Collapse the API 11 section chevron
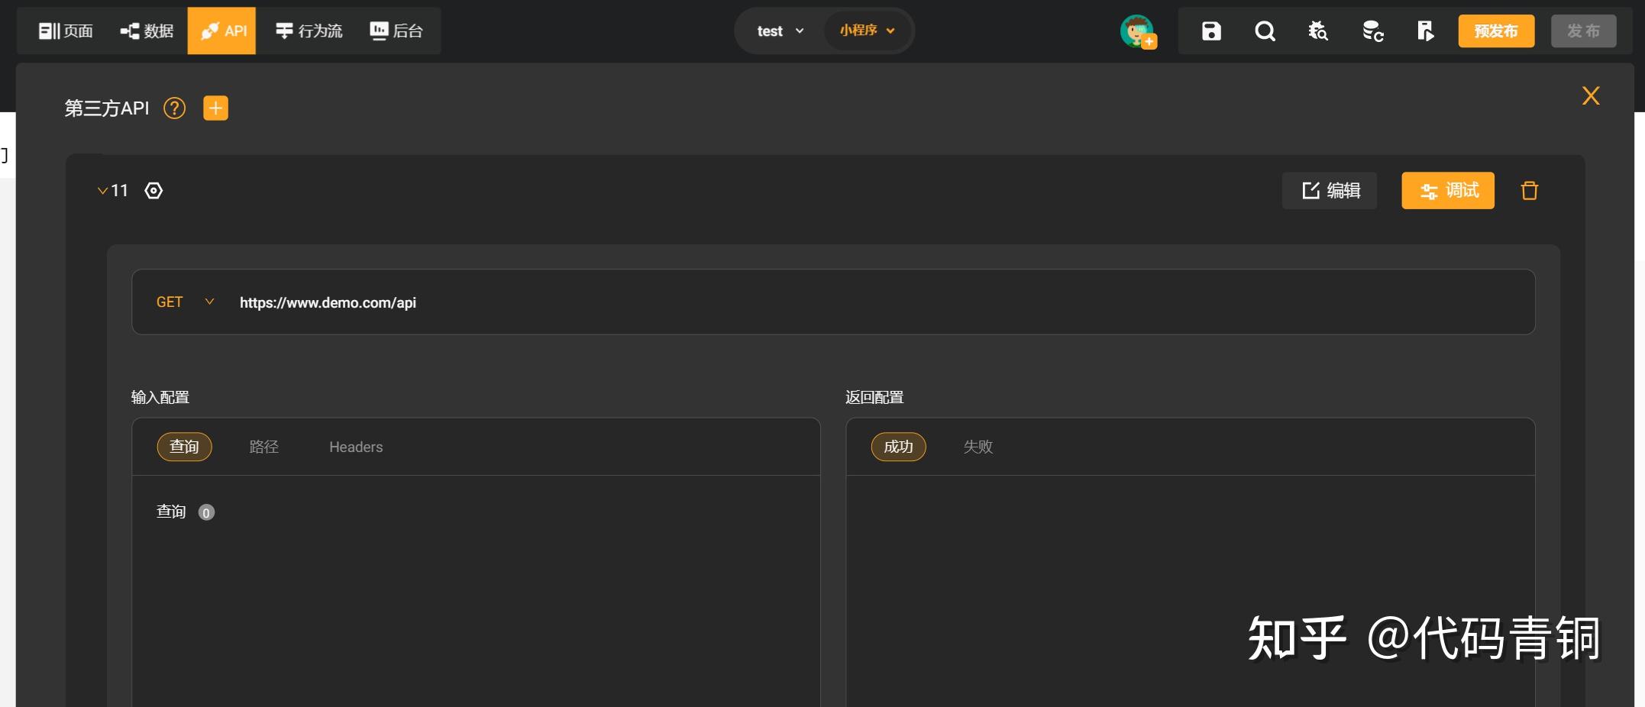Viewport: 1645px width, 707px height. point(102,191)
